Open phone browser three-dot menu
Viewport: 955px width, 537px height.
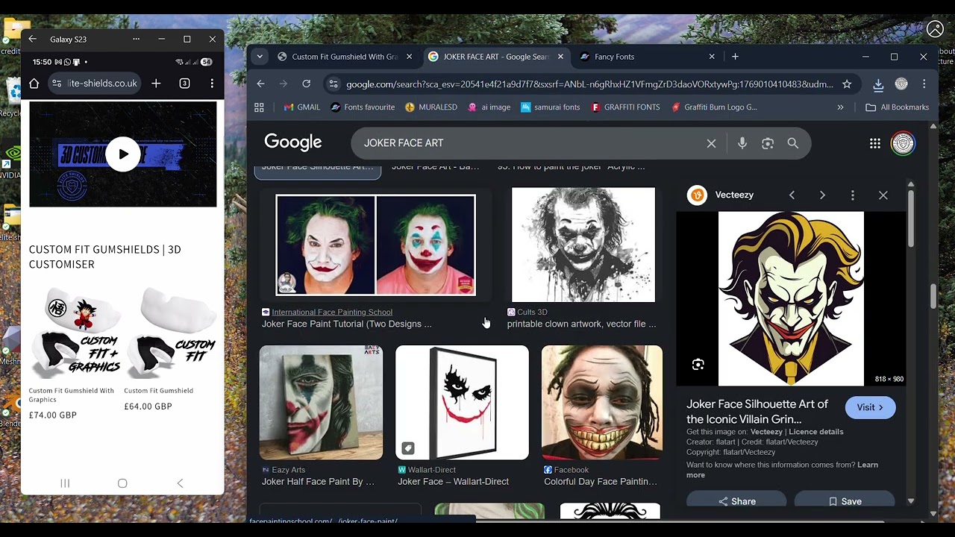coord(212,84)
